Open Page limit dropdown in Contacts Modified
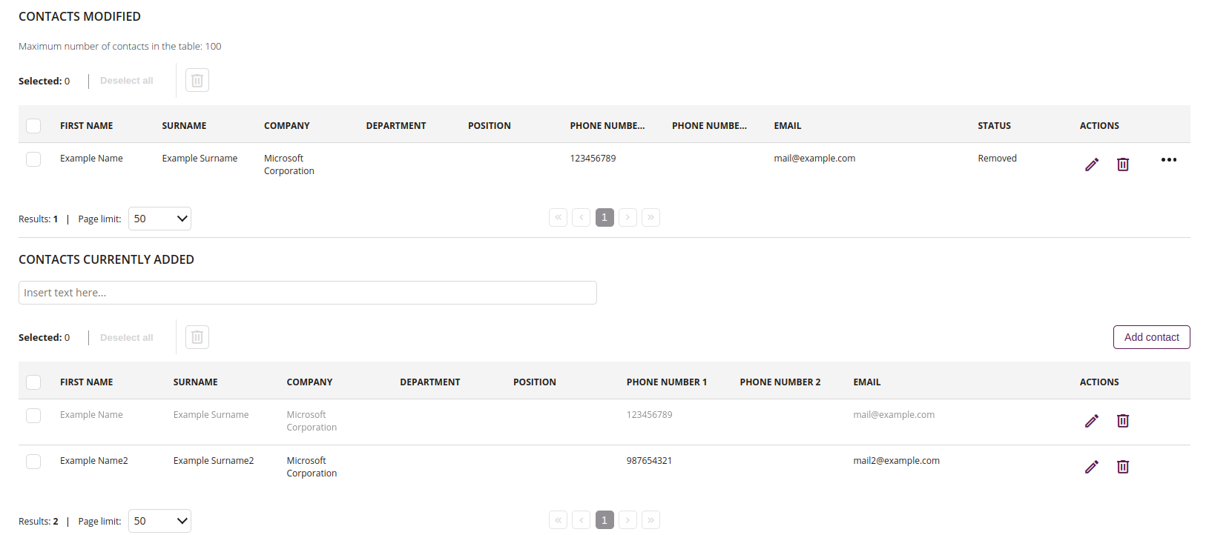This screenshot has width=1209, height=535. point(159,219)
